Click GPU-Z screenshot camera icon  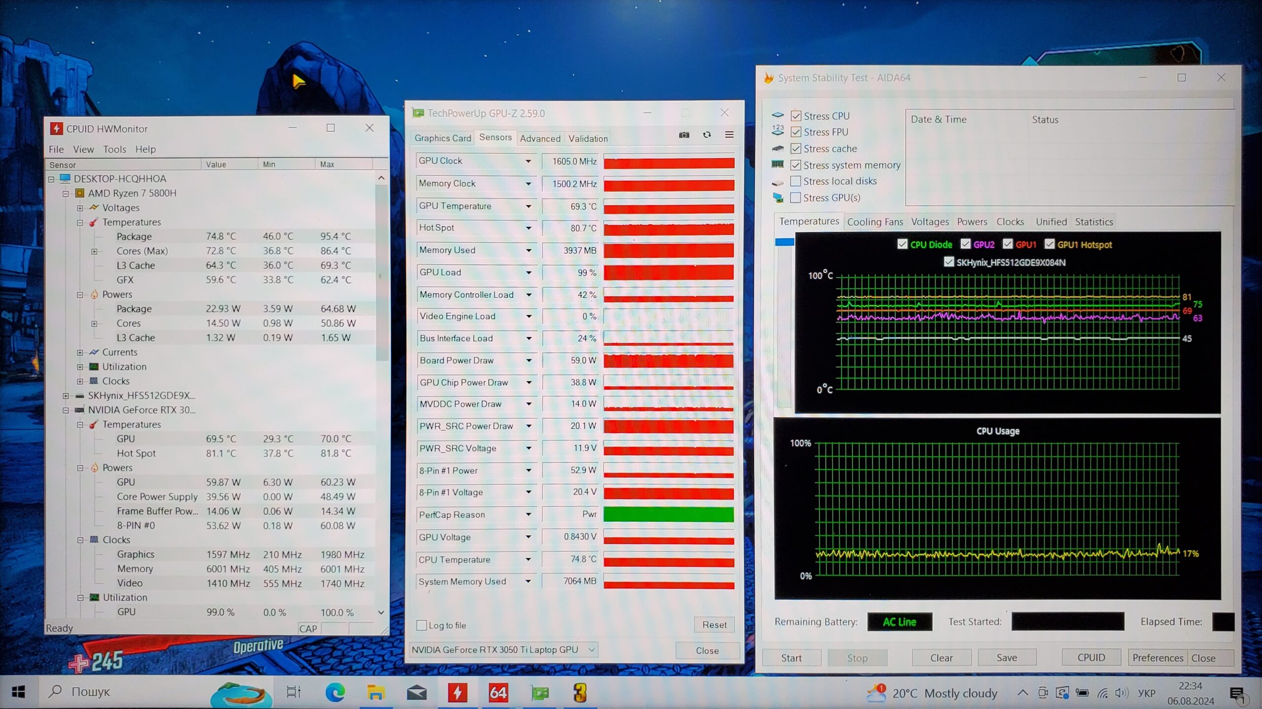point(684,135)
